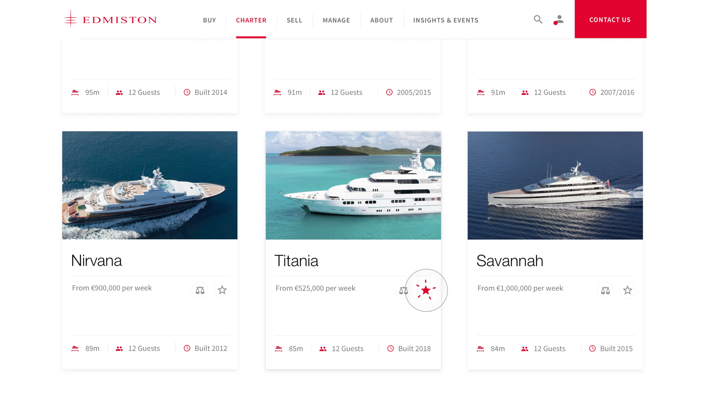Compare Nirvana using the scales icon
This screenshot has height=395, width=705.
tap(200, 290)
